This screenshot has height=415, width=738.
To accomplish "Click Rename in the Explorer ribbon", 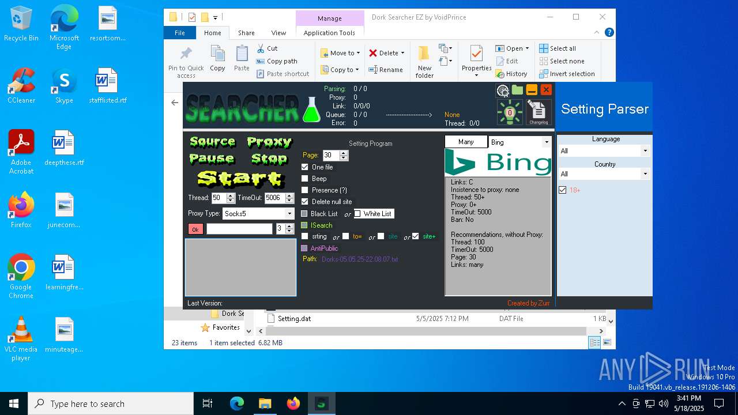I will point(386,70).
